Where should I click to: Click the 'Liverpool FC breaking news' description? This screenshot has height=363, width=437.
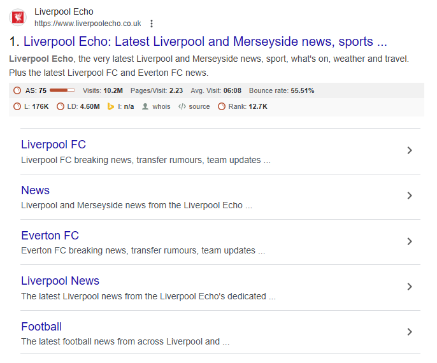point(146,160)
